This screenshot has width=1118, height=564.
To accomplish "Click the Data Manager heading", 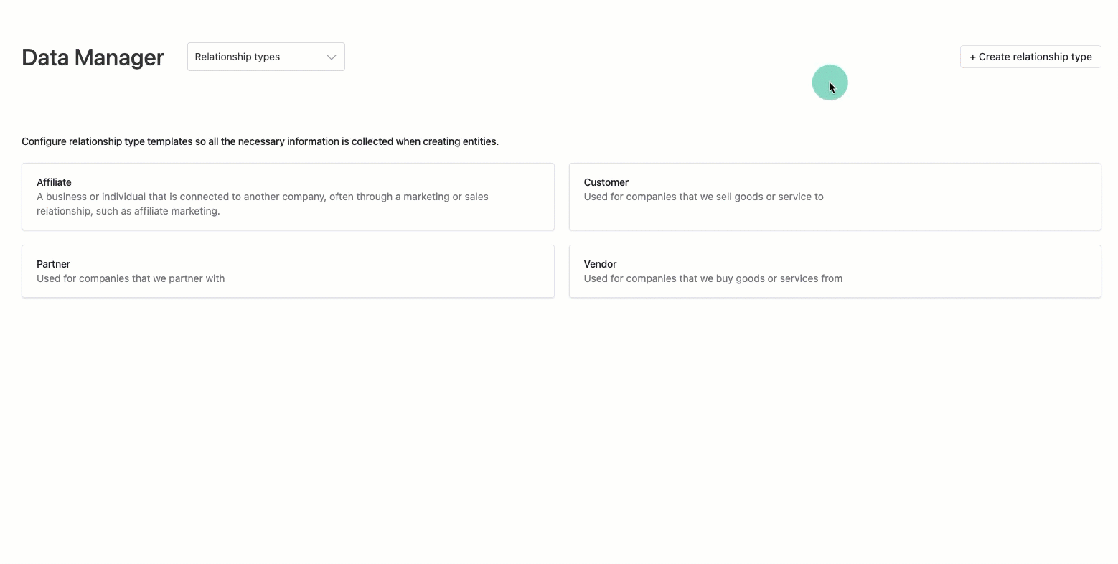I will pos(92,57).
